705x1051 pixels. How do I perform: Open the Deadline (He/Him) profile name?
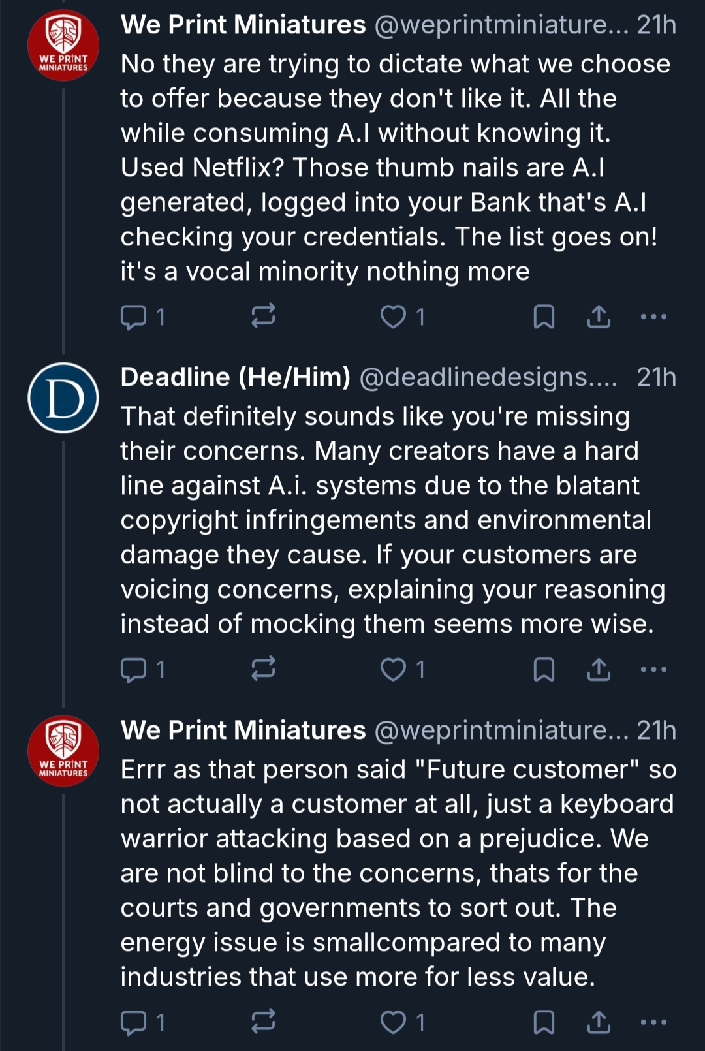pyautogui.click(x=235, y=377)
